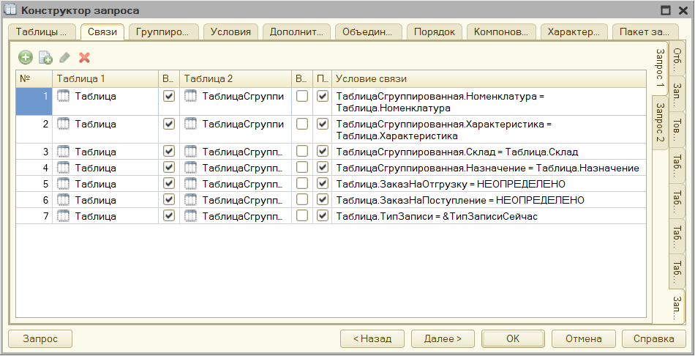Click the pencil edit icon in the toolbar
Image resolution: width=695 pixels, height=356 pixels.
click(x=65, y=57)
